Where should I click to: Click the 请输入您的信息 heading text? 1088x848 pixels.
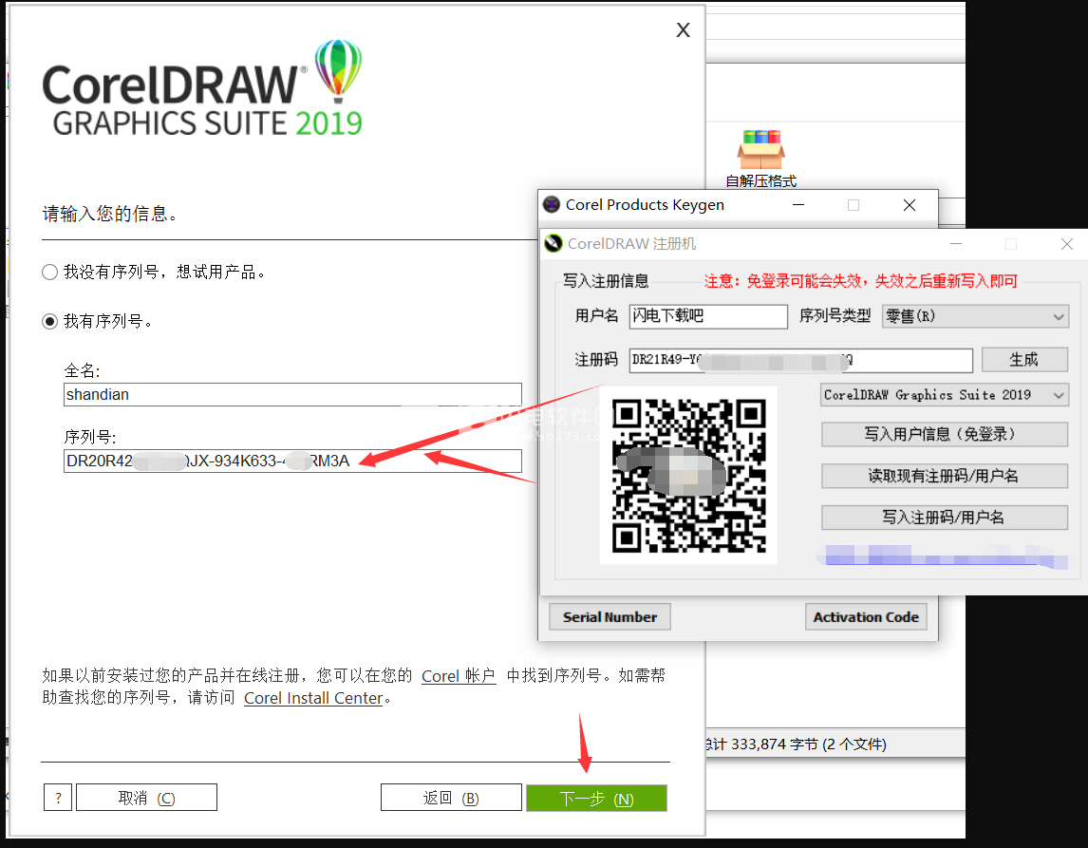(109, 214)
